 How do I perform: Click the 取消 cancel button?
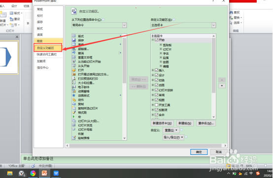point(218,152)
